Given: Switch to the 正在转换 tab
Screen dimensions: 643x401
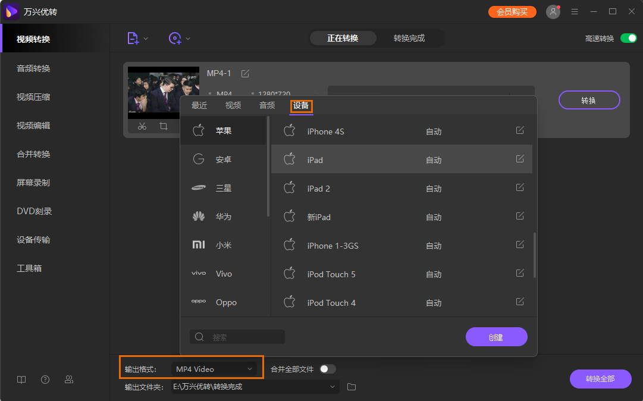Looking at the screenshot, I should pos(343,38).
